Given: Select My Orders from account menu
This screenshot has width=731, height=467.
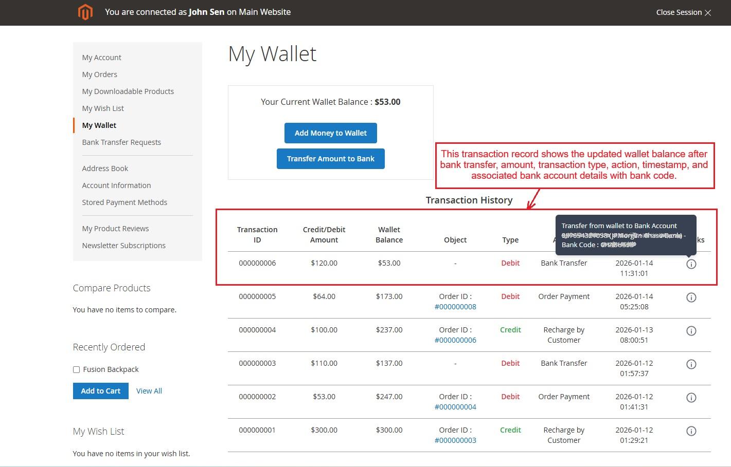Looking at the screenshot, I should point(99,74).
